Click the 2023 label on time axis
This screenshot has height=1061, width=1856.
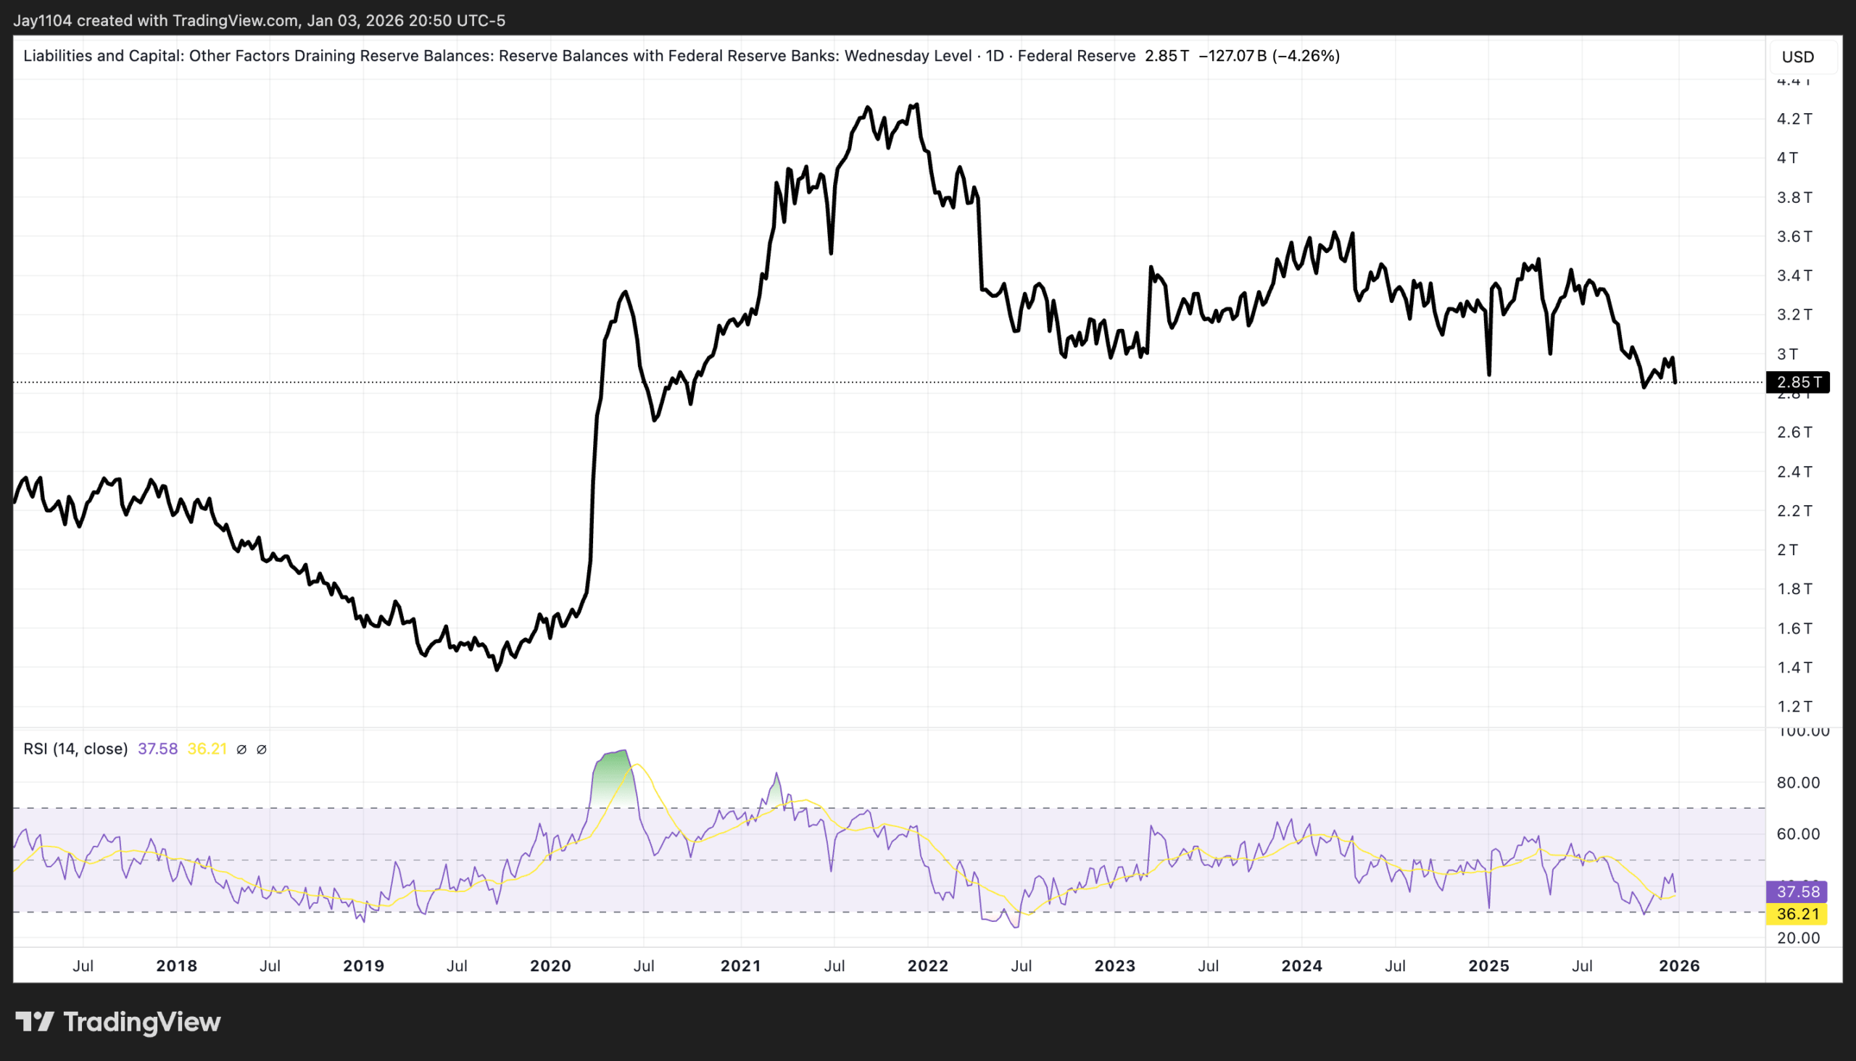pos(1114,965)
